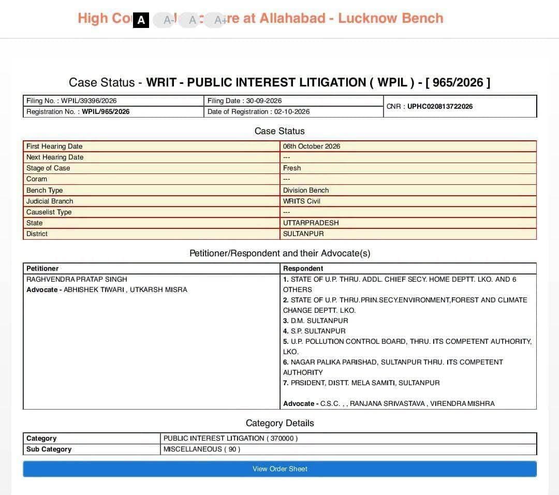Click respondent advocates line with 'RANJANA SRIVASTAVA'
The image size is (559, 495).
click(x=389, y=404)
